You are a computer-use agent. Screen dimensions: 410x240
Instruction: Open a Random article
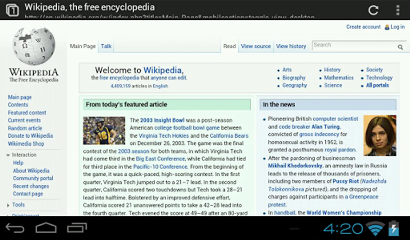25,128
